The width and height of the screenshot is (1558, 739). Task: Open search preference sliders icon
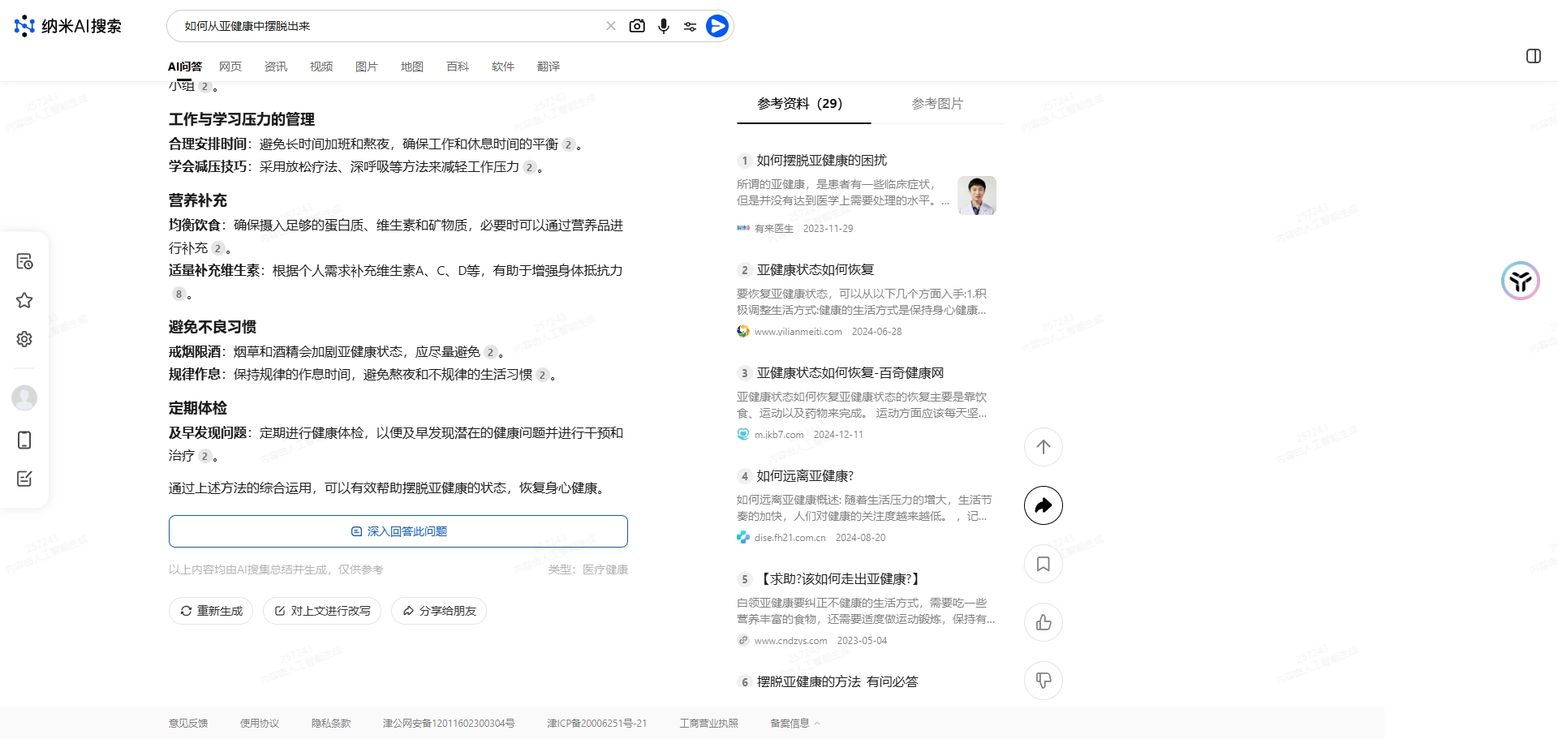tap(691, 25)
